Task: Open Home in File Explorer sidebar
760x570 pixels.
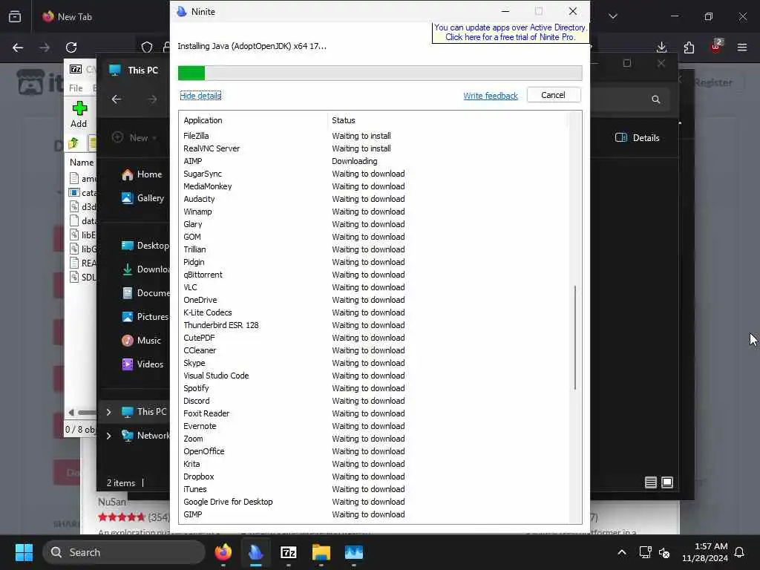Action: (142, 174)
